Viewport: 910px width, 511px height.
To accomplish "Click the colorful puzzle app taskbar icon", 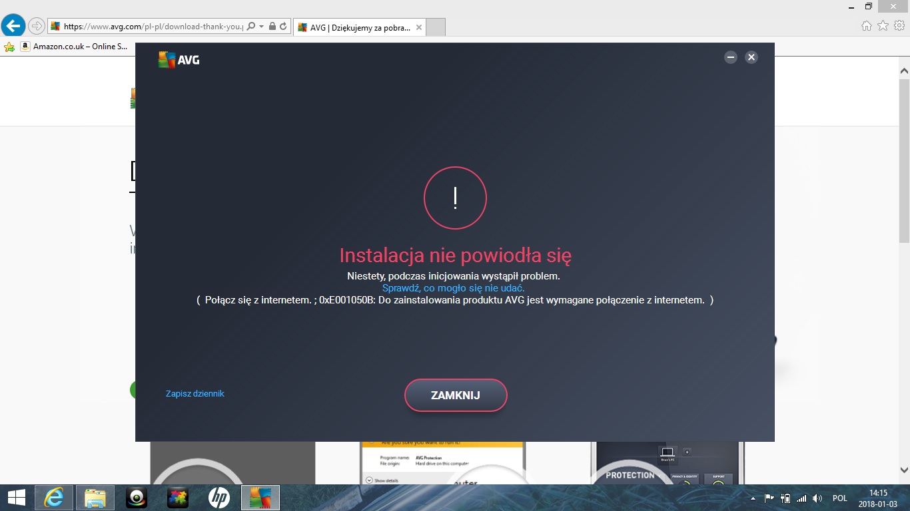I will (x=177, y=498).
